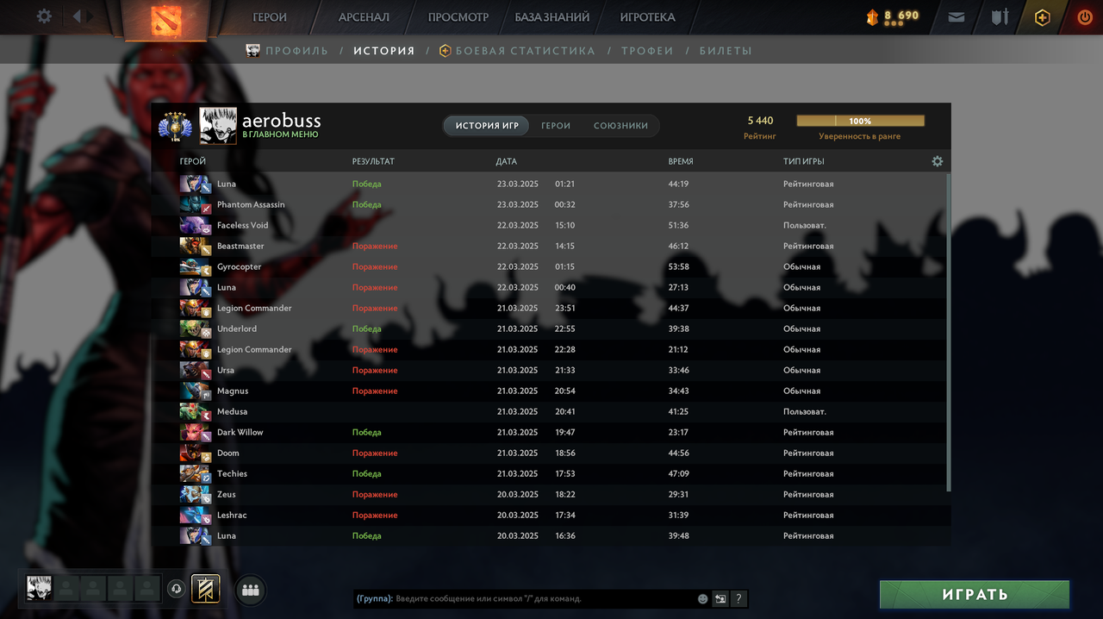The height and width of the screenshot is (619, 1103).
Task: Click the chat channel switch icon
Action: [720, 598]
